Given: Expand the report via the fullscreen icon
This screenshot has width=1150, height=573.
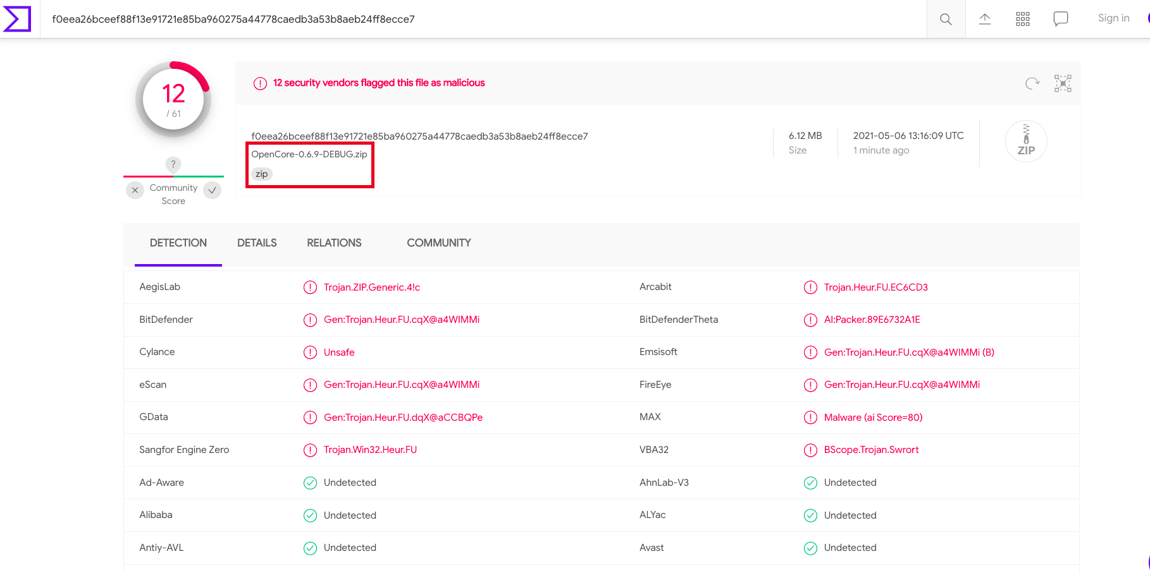Looking at the screenshot, I should tap(1063, 83).
